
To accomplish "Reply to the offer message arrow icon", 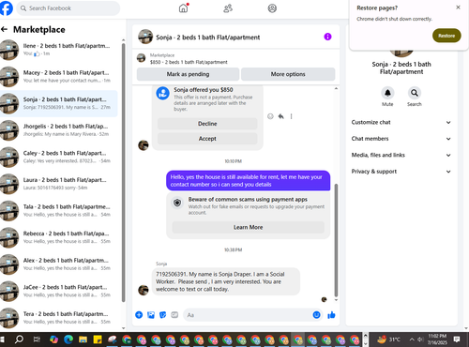I will [281, 116].
